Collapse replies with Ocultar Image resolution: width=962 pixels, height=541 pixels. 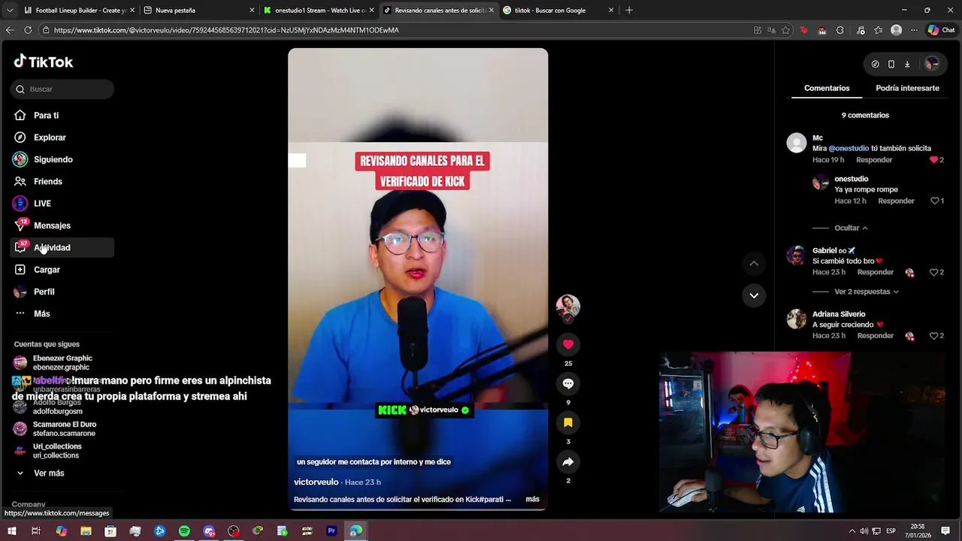point(852,228)
